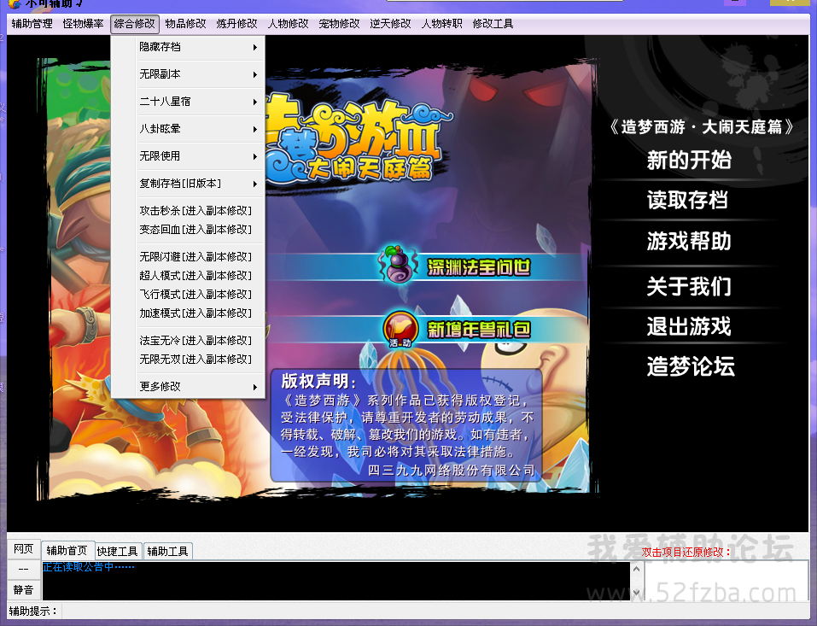The image size is (817, 626).
Task: Select 攻击秒杀[进入副本修改] menu entry
Action: [x=188, y=211]
